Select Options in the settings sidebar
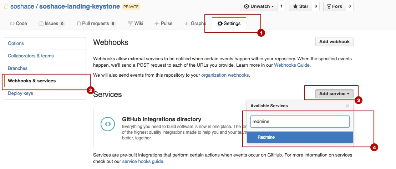 [x=45, y=43]
